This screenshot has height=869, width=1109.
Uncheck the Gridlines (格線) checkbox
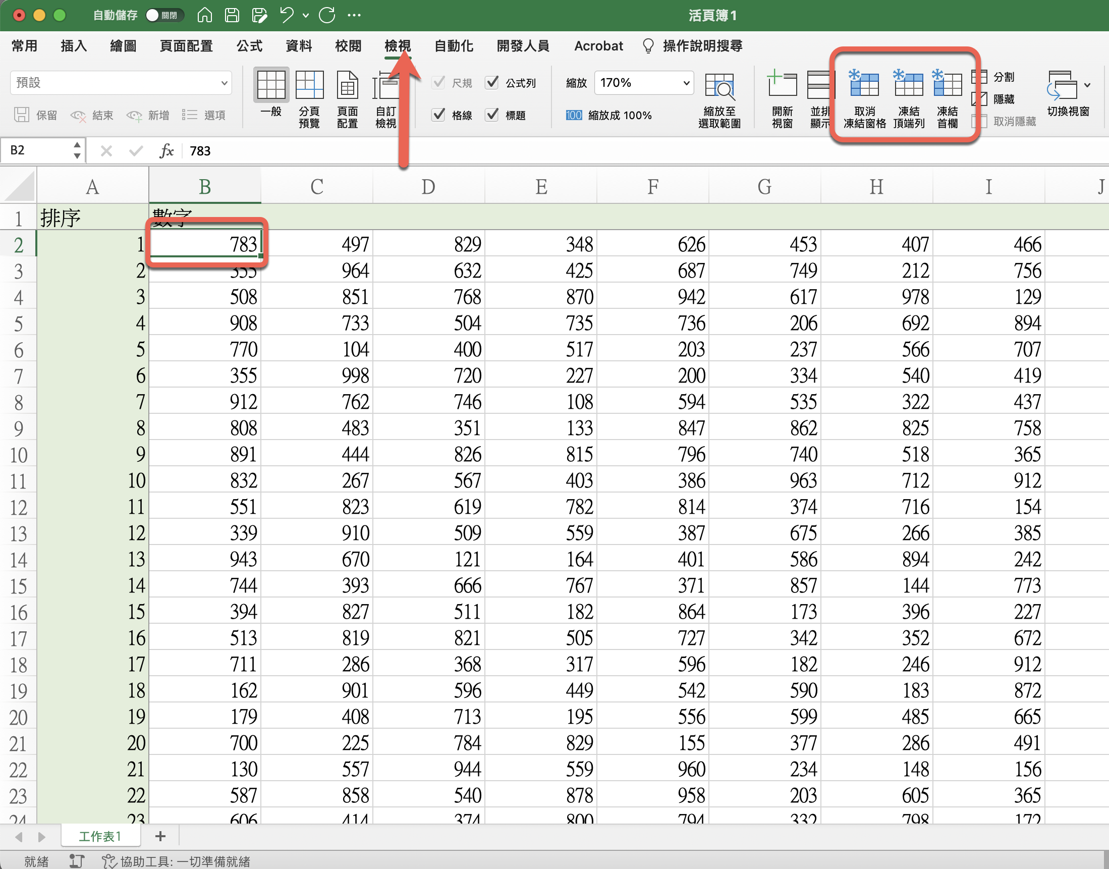(x=438, y=115)
